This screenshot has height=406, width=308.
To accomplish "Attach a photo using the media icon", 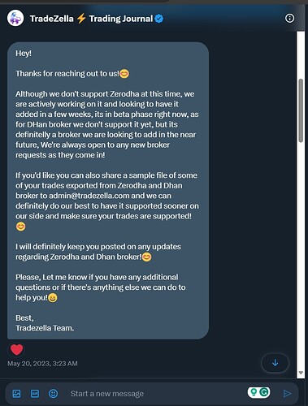I will click(16, 393).
